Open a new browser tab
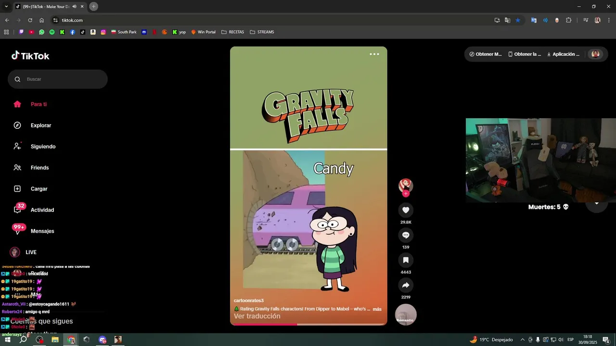The height and width of the screenshot is (346, 616). 94,6
